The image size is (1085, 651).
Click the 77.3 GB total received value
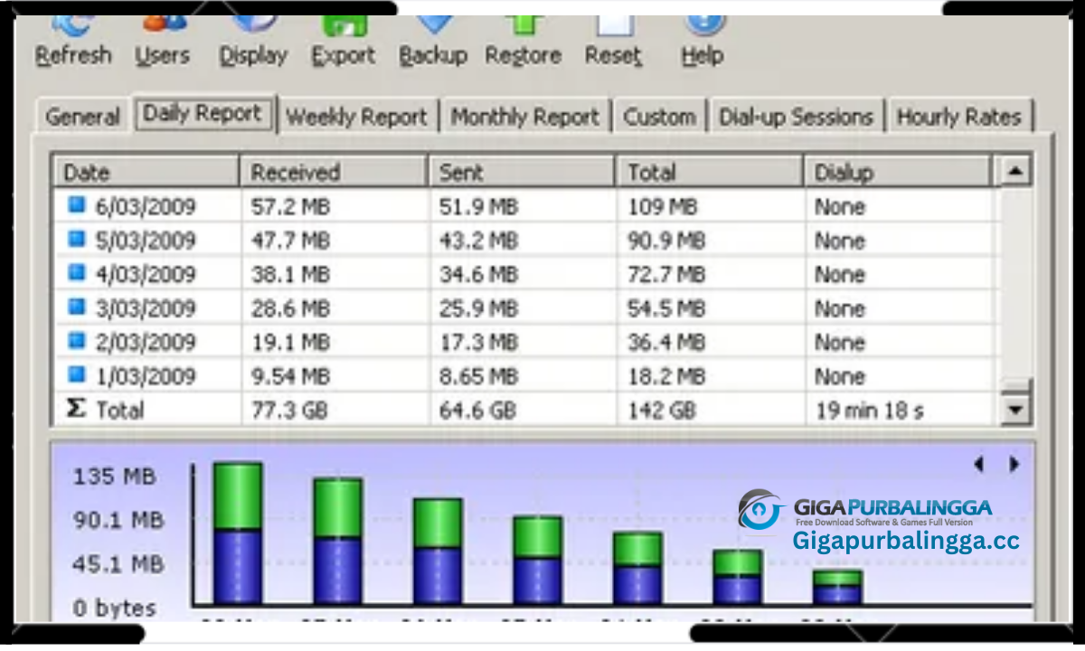click(x=288, y=410)
